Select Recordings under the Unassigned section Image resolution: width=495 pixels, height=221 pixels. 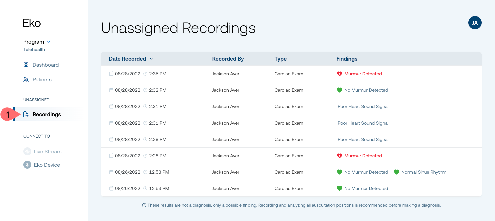point(46,114)
